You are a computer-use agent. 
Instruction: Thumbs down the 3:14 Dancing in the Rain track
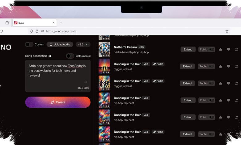pos(228,66)
